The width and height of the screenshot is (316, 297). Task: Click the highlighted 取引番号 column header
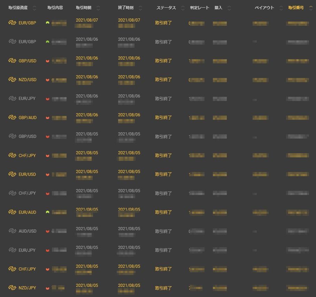coord(296,8)
